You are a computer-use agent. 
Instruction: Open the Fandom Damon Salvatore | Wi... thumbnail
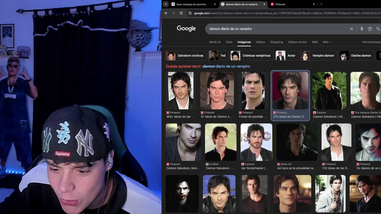[330, 91]
